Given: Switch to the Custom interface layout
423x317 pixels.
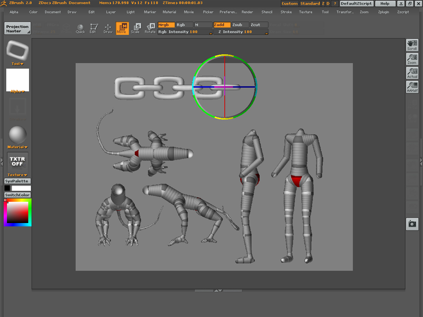Looking at the screenshot, I should [290, 3].
